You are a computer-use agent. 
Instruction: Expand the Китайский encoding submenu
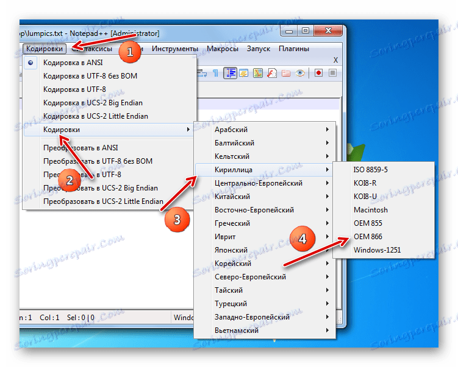click(x=265, y=197)
